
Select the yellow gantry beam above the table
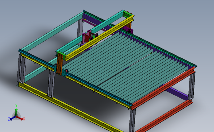(x=100, y=38)
